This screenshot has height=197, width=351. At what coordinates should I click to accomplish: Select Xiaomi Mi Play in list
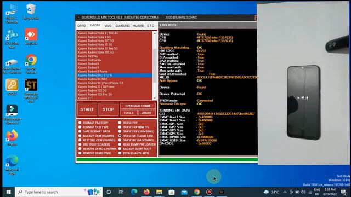point(115,56)
